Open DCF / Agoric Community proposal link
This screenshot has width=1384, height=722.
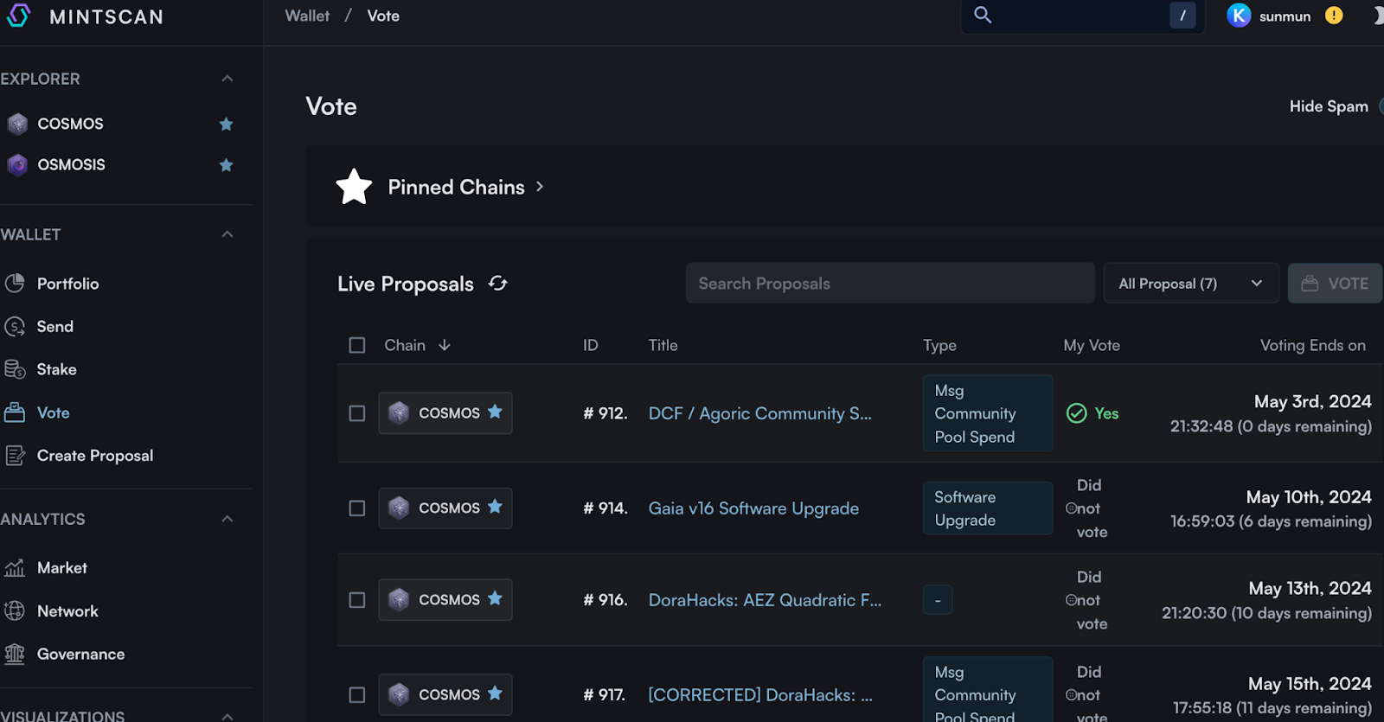coord(760,413)
